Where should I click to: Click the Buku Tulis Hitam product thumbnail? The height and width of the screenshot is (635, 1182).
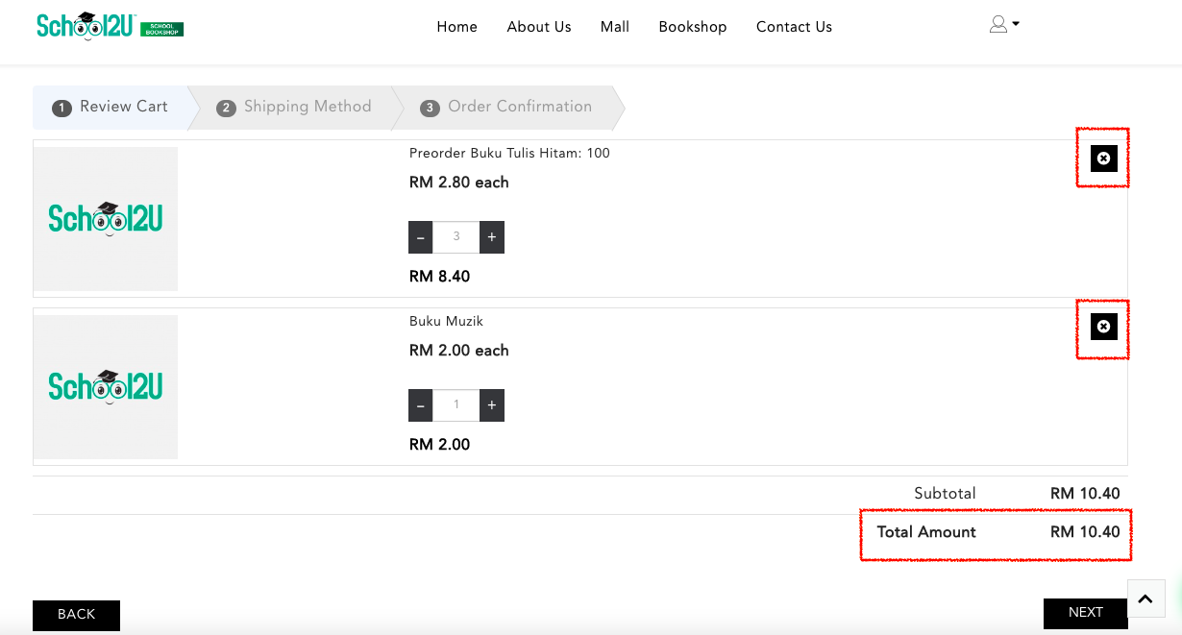[106, 219]
